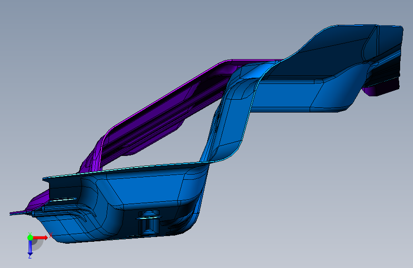Pick the clip feature on the blue part's lower face

(149, 222)
